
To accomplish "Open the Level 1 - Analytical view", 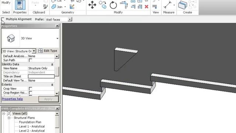I will [32, 126].
